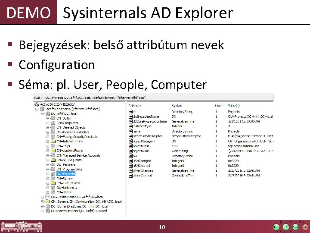Click the count 2 in objectClass row
Viewport: 310px width, 233px height.
tap(216, 146)
